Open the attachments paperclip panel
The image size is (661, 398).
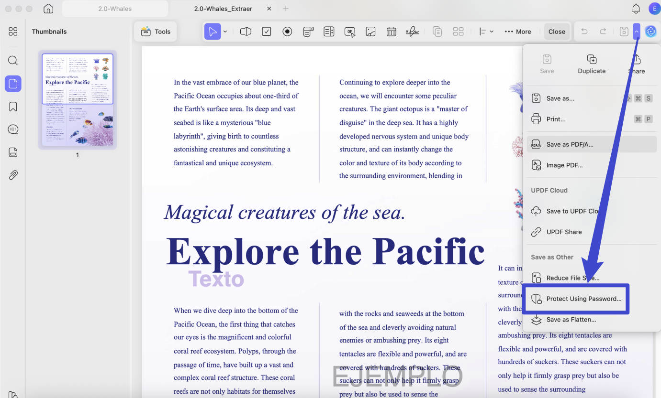13,175
